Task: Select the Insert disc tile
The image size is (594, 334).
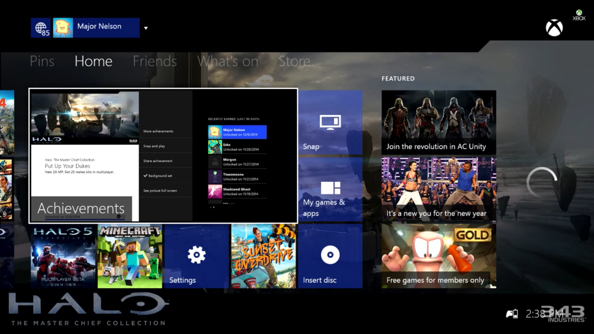Action: 330,256
